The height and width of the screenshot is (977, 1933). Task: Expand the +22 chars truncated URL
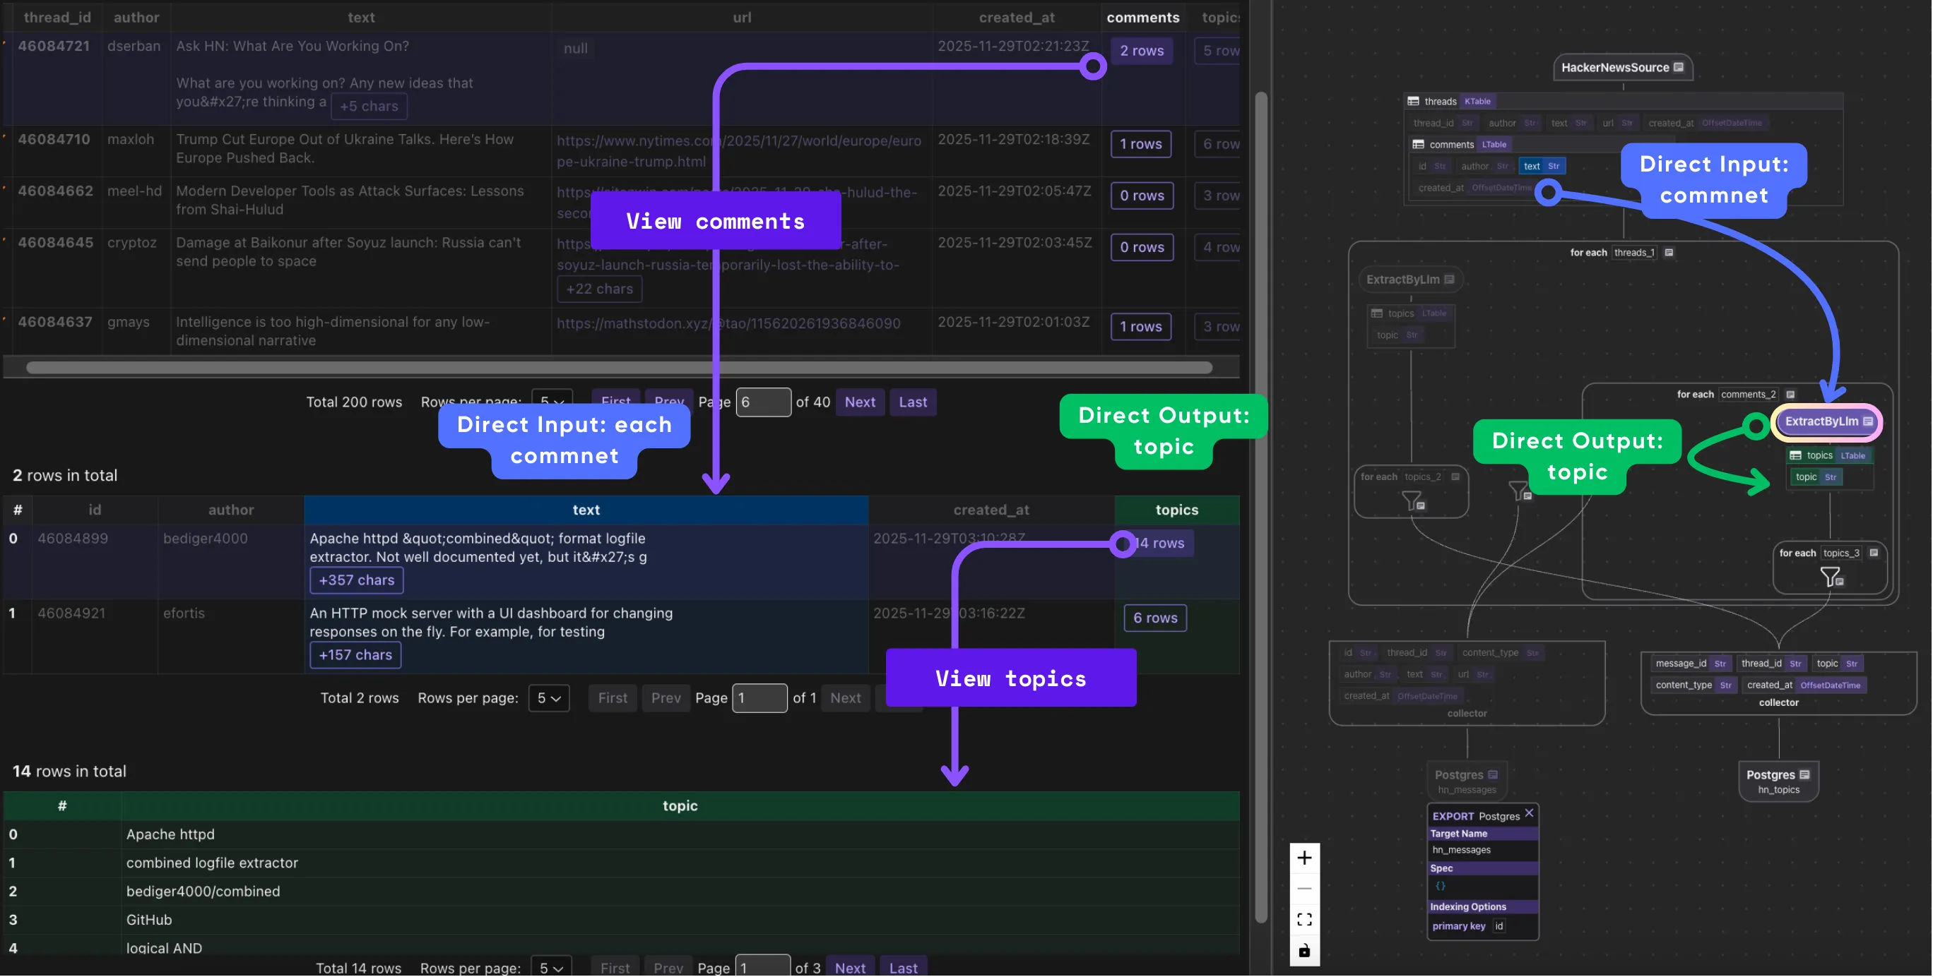coord(599,289)
